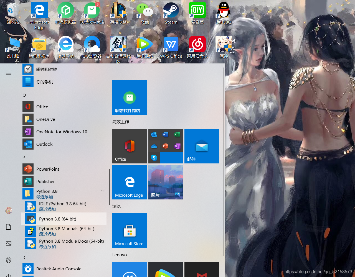355x277 pixels.
Task: Launch the Steam desktop shortcut
Action: pyautogui.click(x=171, y=14)
